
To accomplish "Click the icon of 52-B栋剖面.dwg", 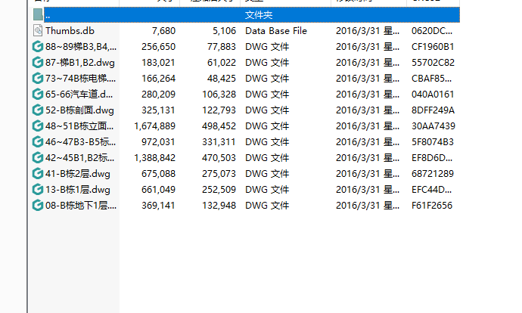I will click(38, 110).
